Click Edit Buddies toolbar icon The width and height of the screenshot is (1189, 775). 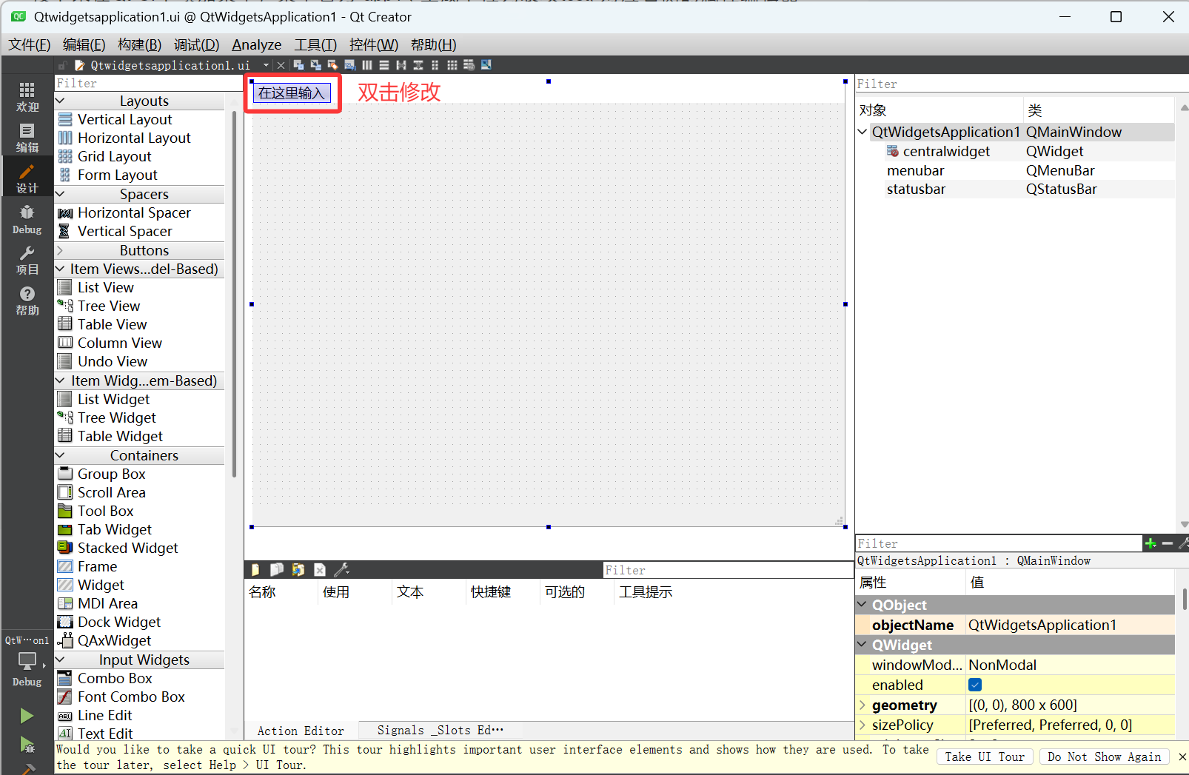[333, 65]
